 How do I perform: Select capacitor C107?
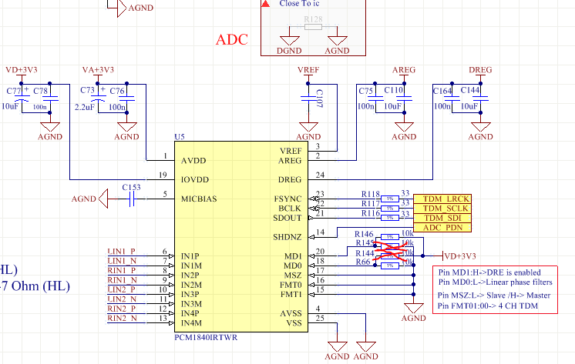(x=308, y=99)
